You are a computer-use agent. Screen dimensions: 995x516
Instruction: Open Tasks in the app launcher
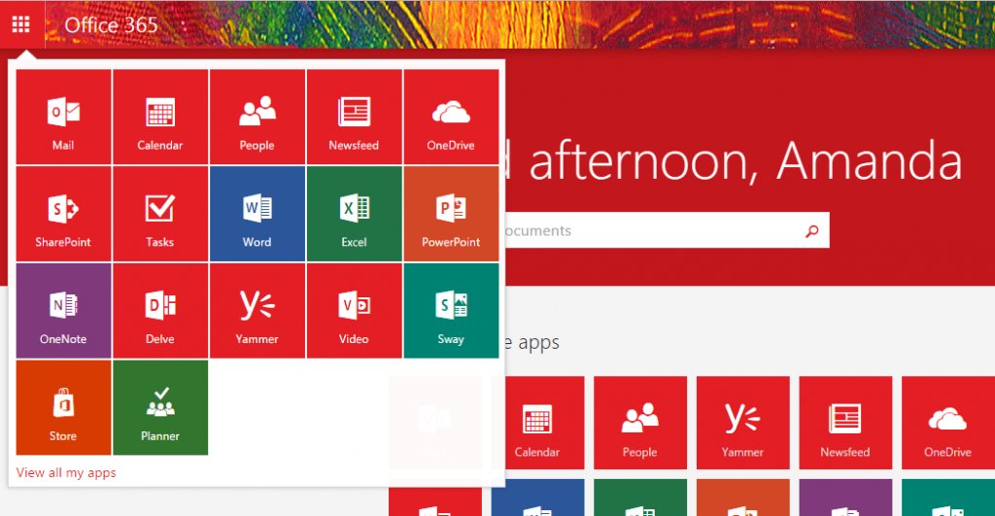160,214
